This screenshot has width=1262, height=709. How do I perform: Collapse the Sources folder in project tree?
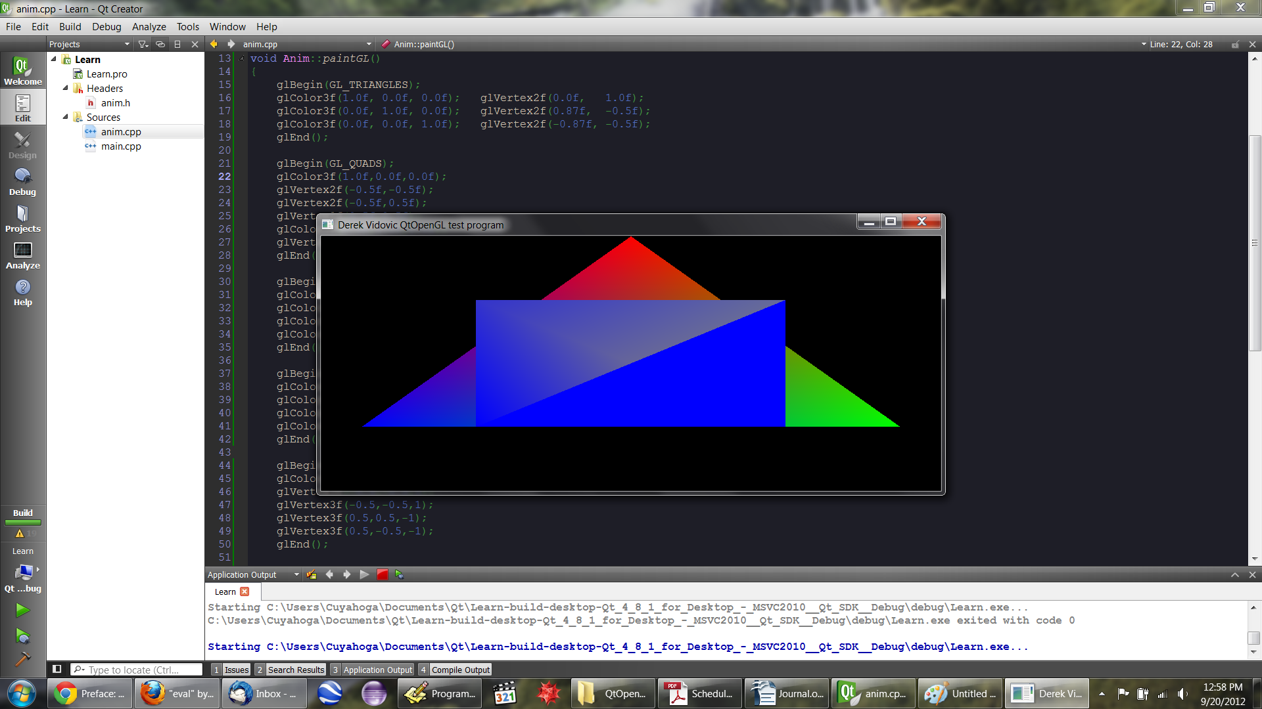click(66, 117)
